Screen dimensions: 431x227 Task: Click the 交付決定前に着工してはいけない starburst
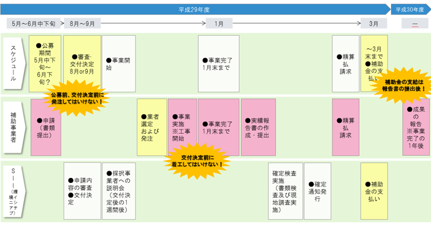[197, 161]
